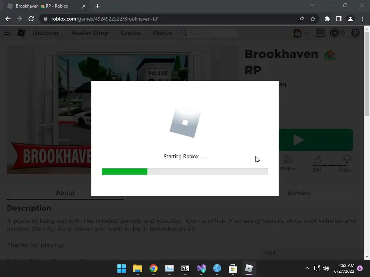
Task: Share this page from address bar
Action: [x=301, y=19]
